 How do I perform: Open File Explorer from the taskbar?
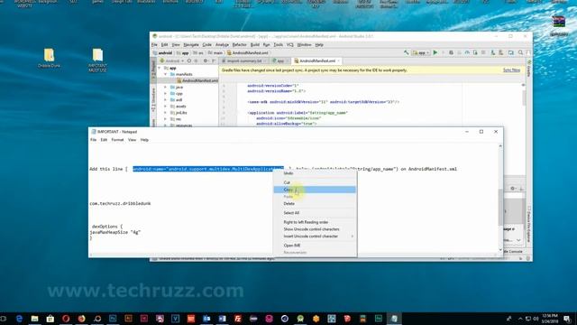pos(34,319)
